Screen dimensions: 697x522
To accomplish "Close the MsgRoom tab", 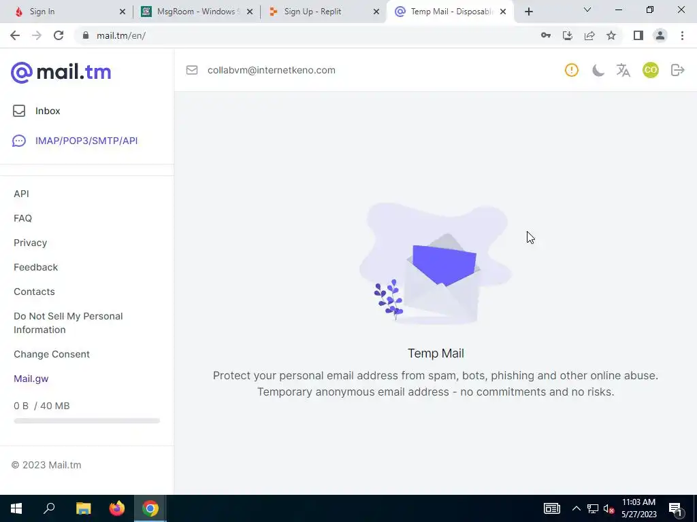I will pos(250,12).
